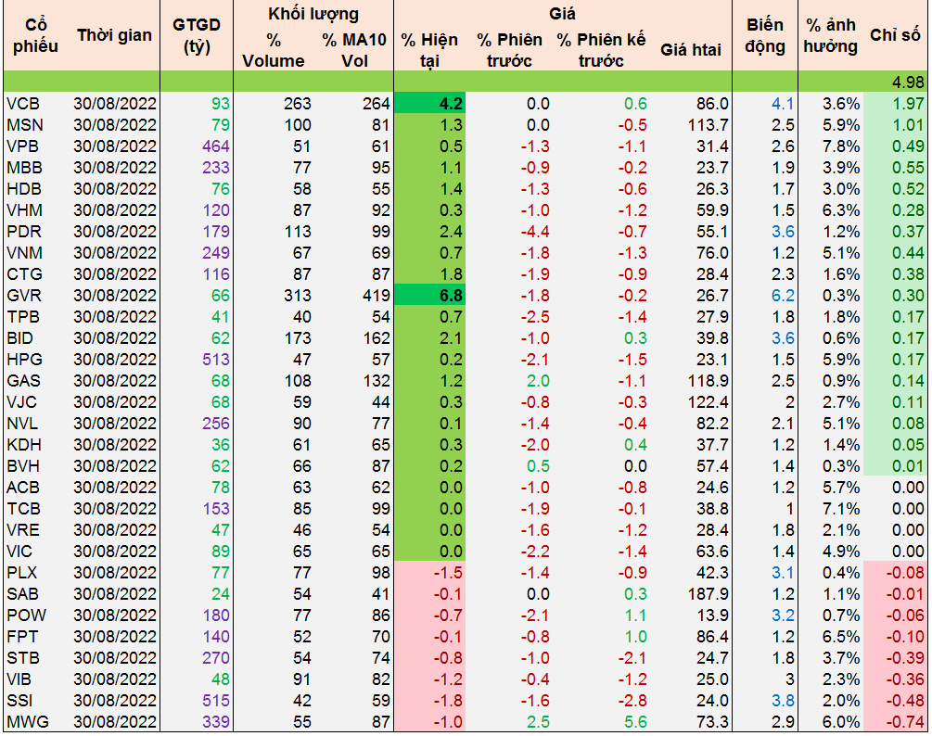Click the % Phiên trước column header
This screenshot has width=932, height=736.
[x=509, y=50]
